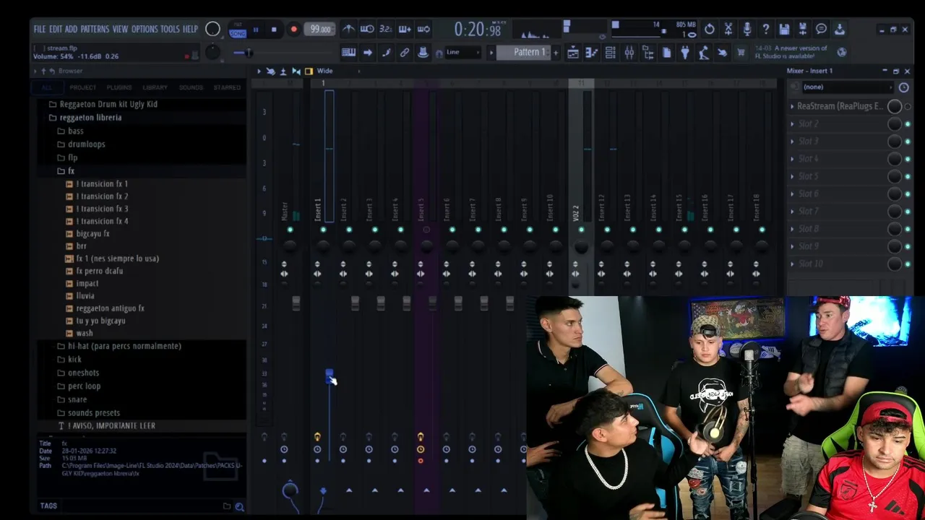
Task: Add new pattern with plus button
Action: (556, 52)
